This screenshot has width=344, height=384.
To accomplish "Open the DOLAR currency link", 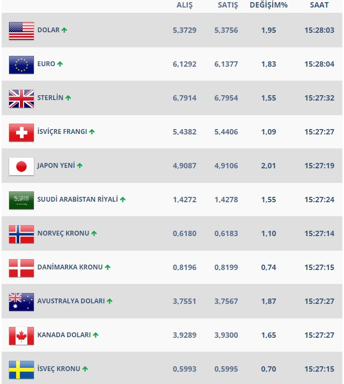I will pyautogui.click(x=48, y=30).
